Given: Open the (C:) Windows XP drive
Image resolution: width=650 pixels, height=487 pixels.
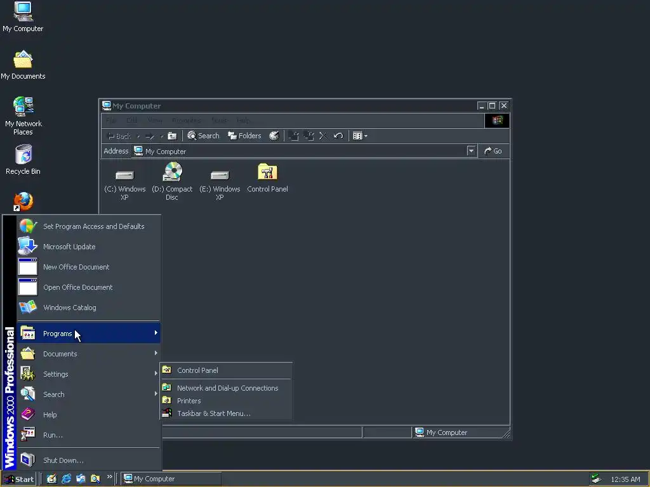Looking at the screenshot, I should point(125,182).
